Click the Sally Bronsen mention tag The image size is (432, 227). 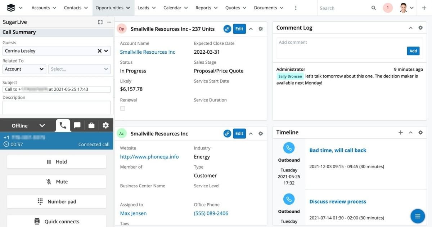click(290, 76)
